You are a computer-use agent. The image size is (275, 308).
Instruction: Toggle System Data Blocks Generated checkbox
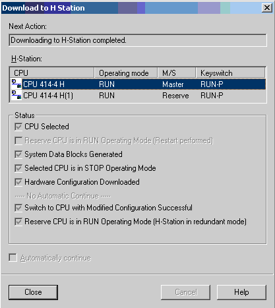point(18,154)
